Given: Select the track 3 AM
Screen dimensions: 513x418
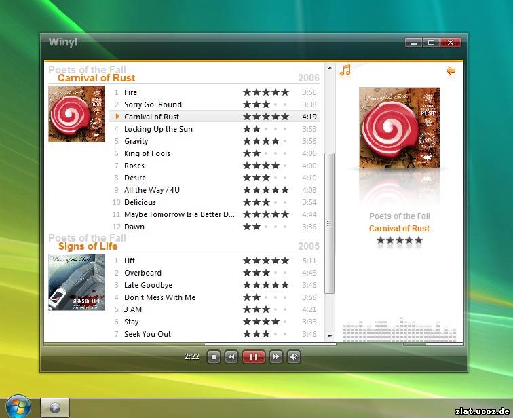Looking at the screenshot, I should click(x=214, y=309).
